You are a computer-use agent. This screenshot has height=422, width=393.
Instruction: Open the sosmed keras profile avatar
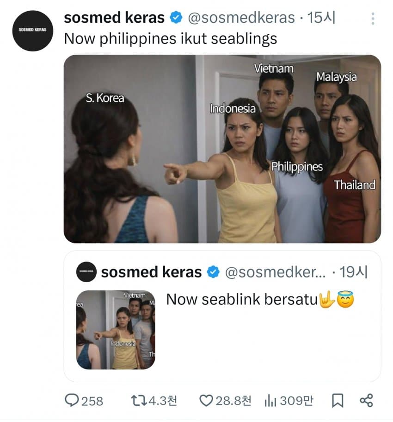[x=32, y=31]
